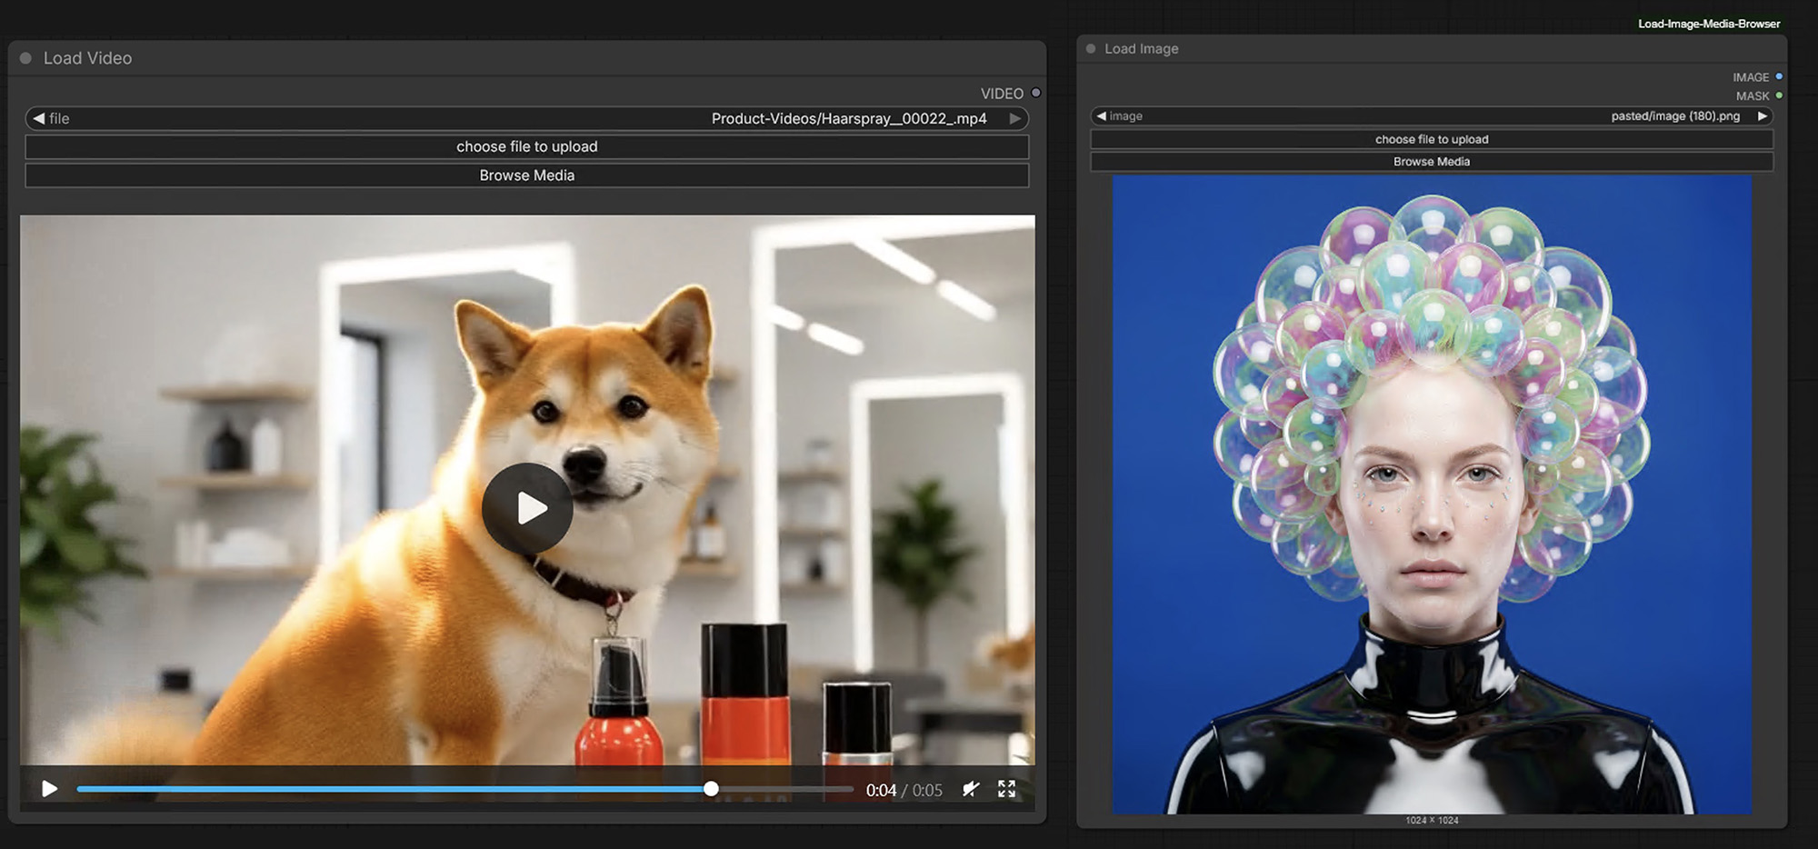Open the pasted/image (180).png dropdown
Image resolution: width=1818 pixels, height=849 pixels.
(x=1432, y=116)
